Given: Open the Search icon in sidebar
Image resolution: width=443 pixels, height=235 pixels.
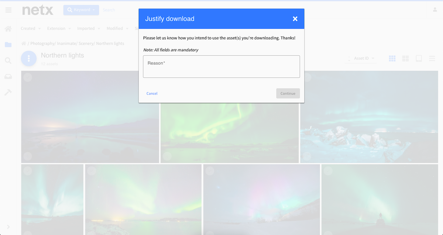Looking at the screenshot, I should [x=8, y=61].
